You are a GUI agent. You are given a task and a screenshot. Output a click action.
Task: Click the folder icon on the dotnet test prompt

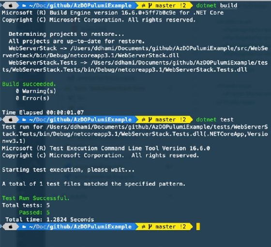tap(24, 120)
